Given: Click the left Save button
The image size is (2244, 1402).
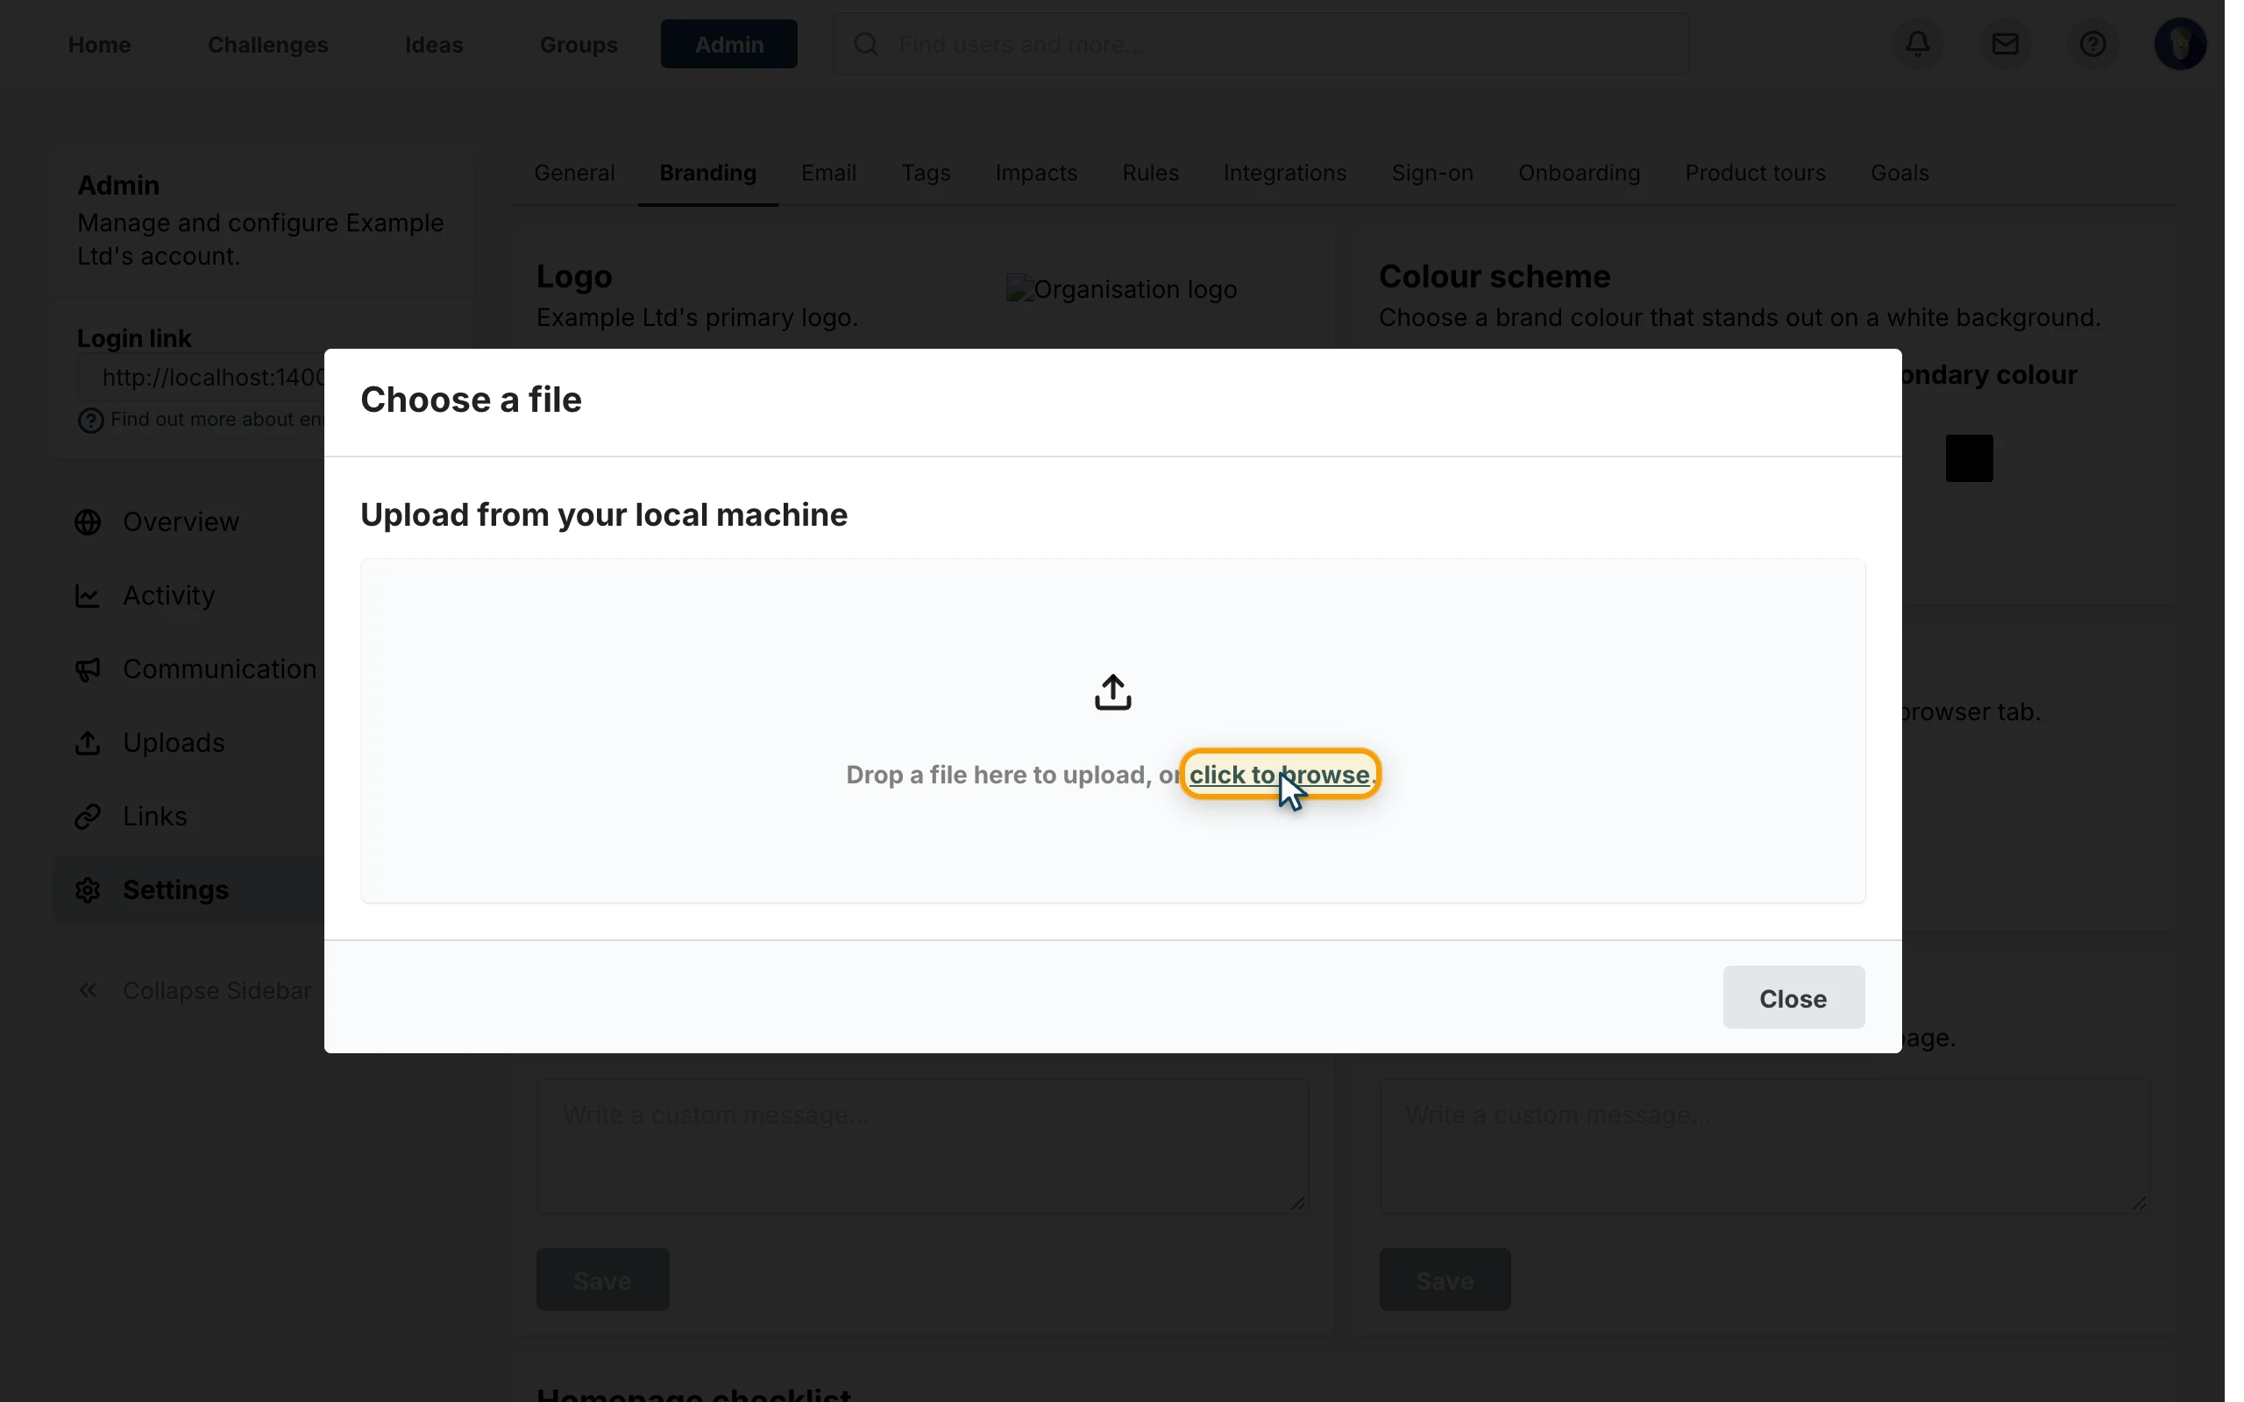Looking at the screenshot, I should [603, 1279].
